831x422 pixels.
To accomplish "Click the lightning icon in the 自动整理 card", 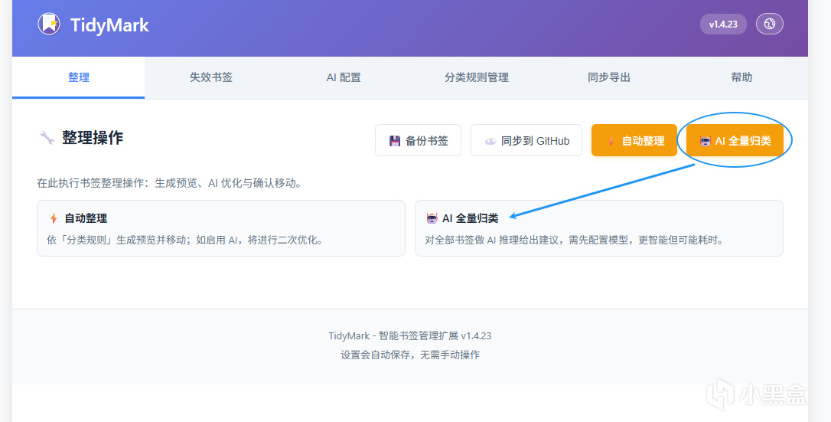I will 54,218.
